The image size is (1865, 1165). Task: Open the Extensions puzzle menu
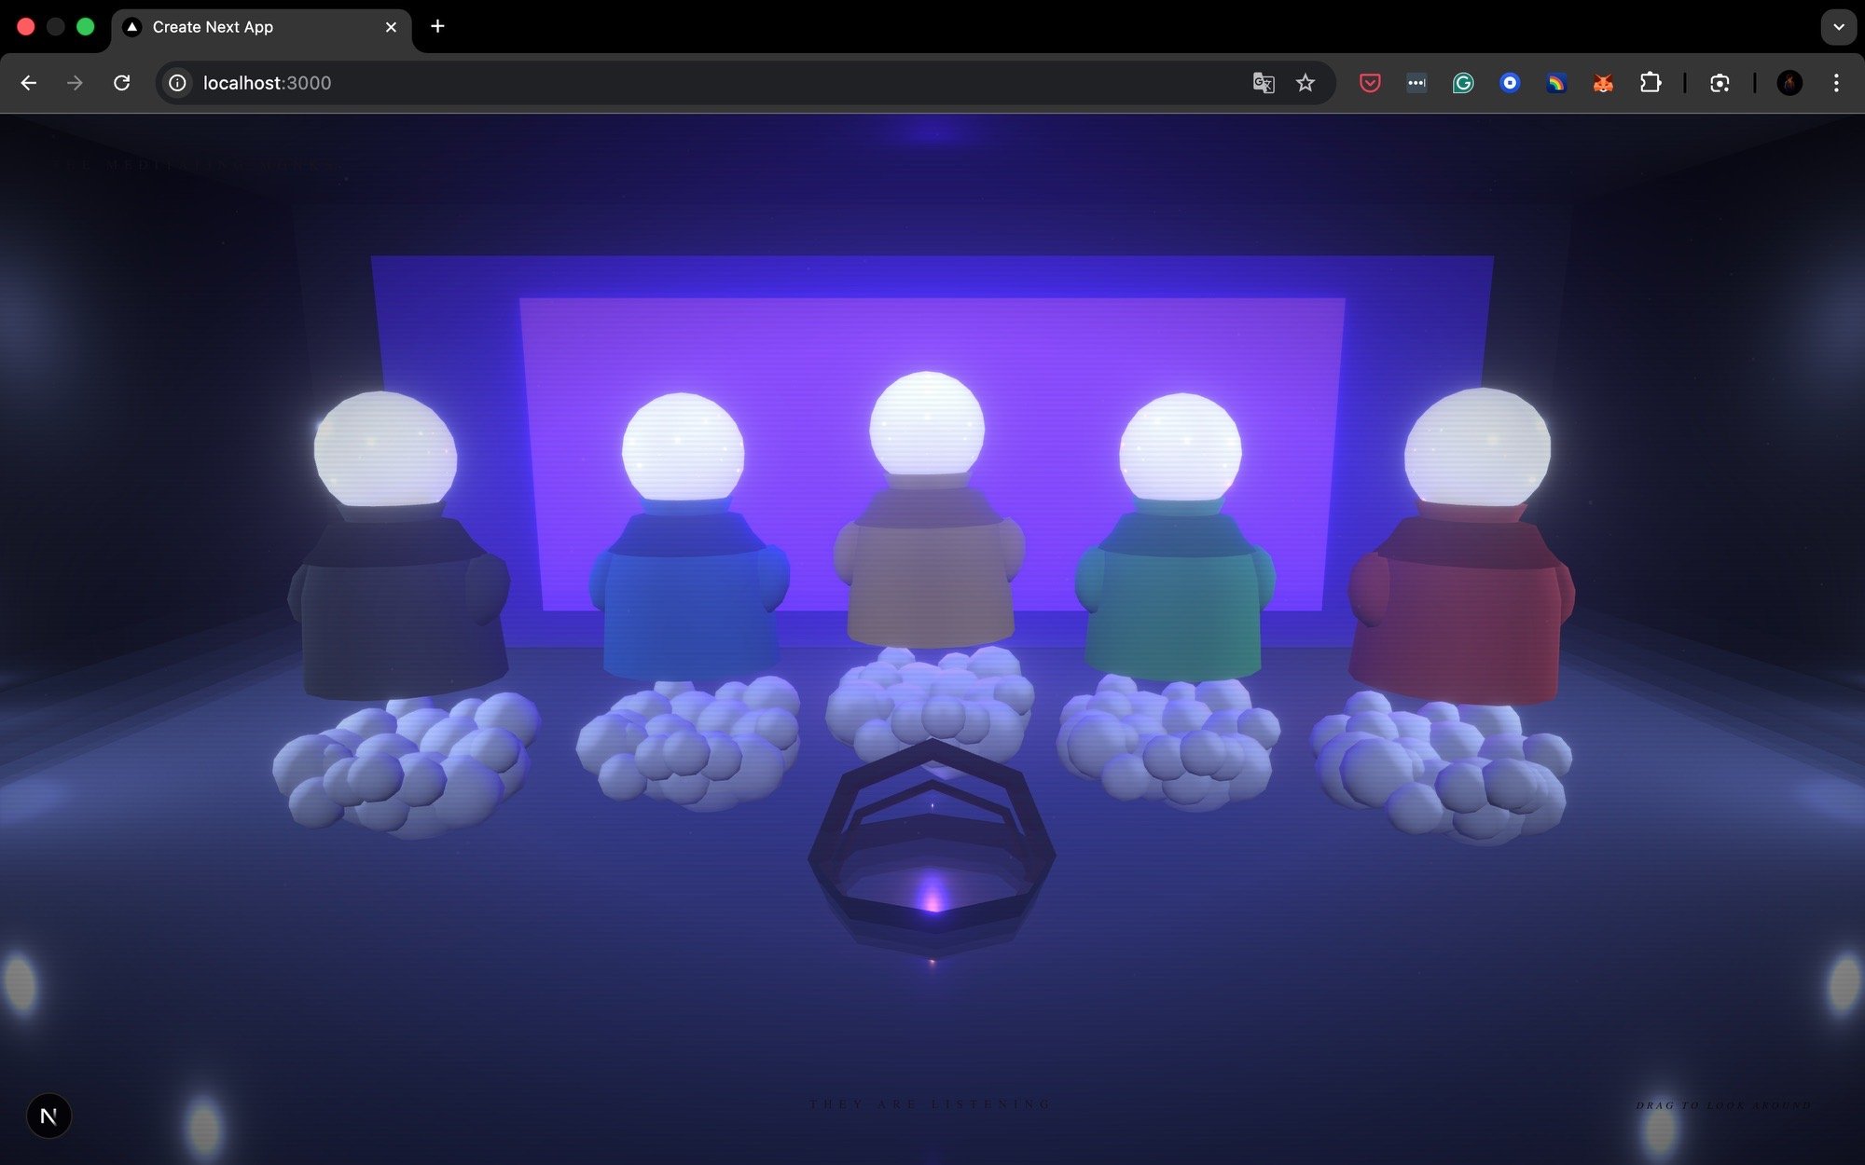click(x=1650, y=83)
